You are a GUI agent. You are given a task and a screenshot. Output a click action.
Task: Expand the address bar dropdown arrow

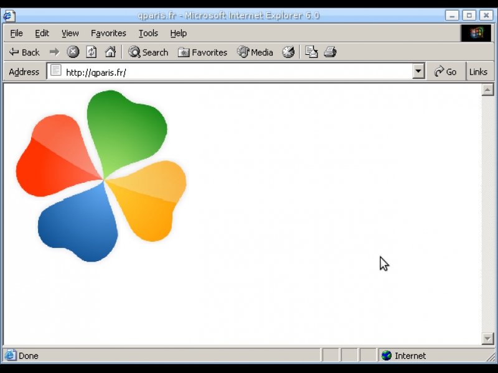(418, 71)
